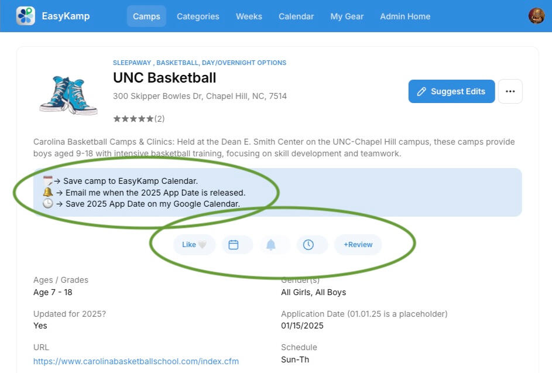Open the Calendar navigation item
Screen dimensions: 552x373
296,16
